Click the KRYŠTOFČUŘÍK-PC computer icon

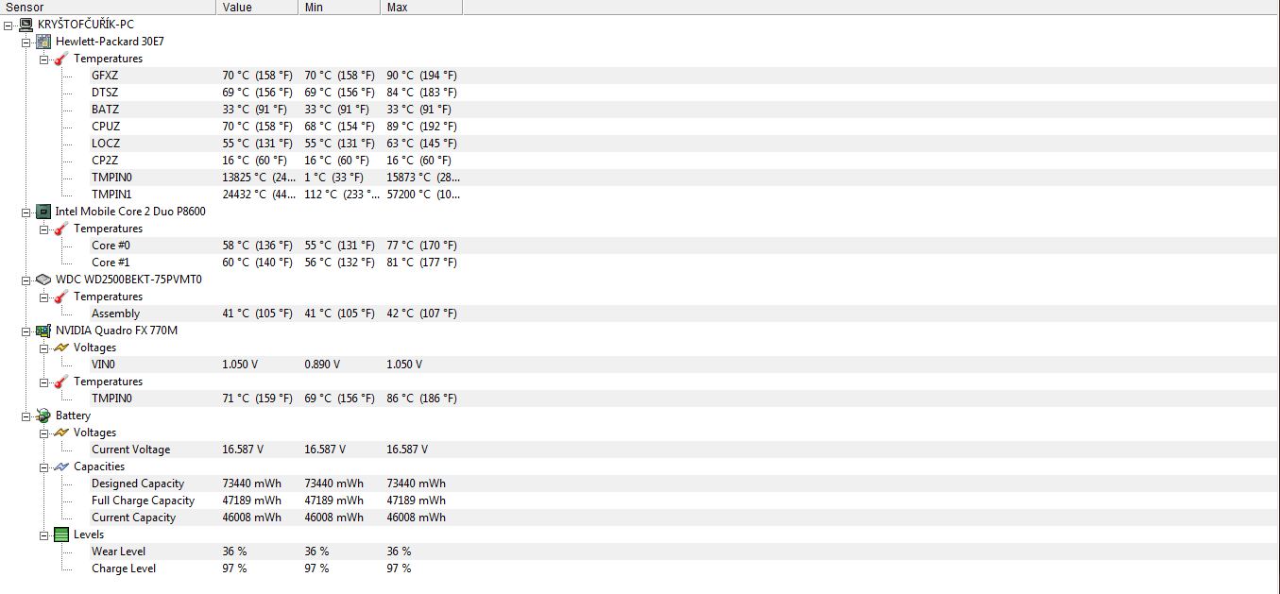pos(26,25)
